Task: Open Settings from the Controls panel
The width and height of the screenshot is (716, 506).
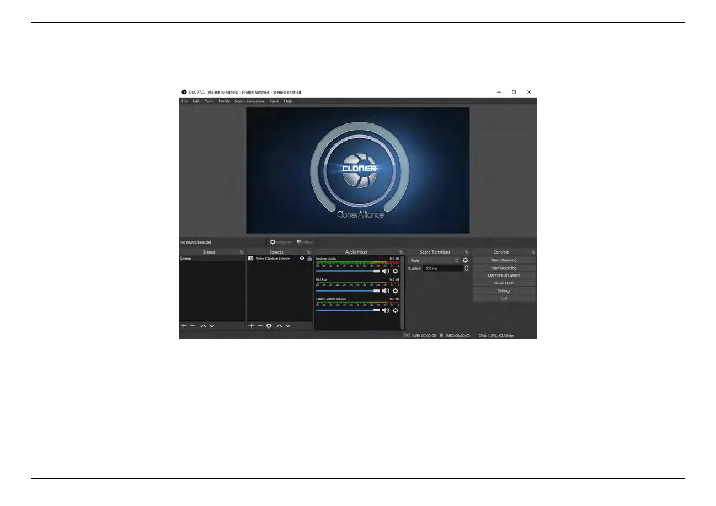Action: click(x=504, y=290)
